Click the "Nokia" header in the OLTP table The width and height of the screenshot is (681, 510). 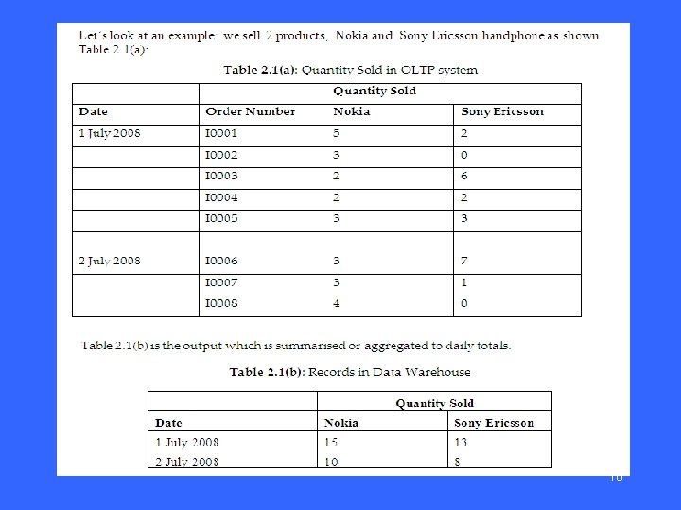pos(351,111)
